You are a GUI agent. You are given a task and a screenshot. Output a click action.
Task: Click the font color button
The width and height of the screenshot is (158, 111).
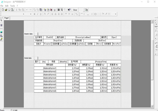point(45,14)
